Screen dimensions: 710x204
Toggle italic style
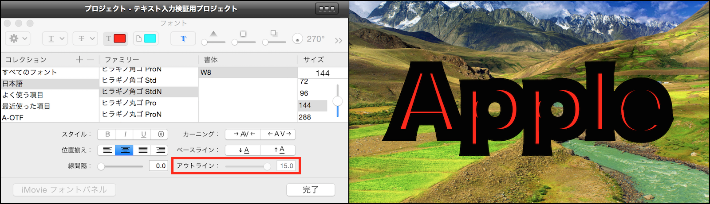coord(125,134)
